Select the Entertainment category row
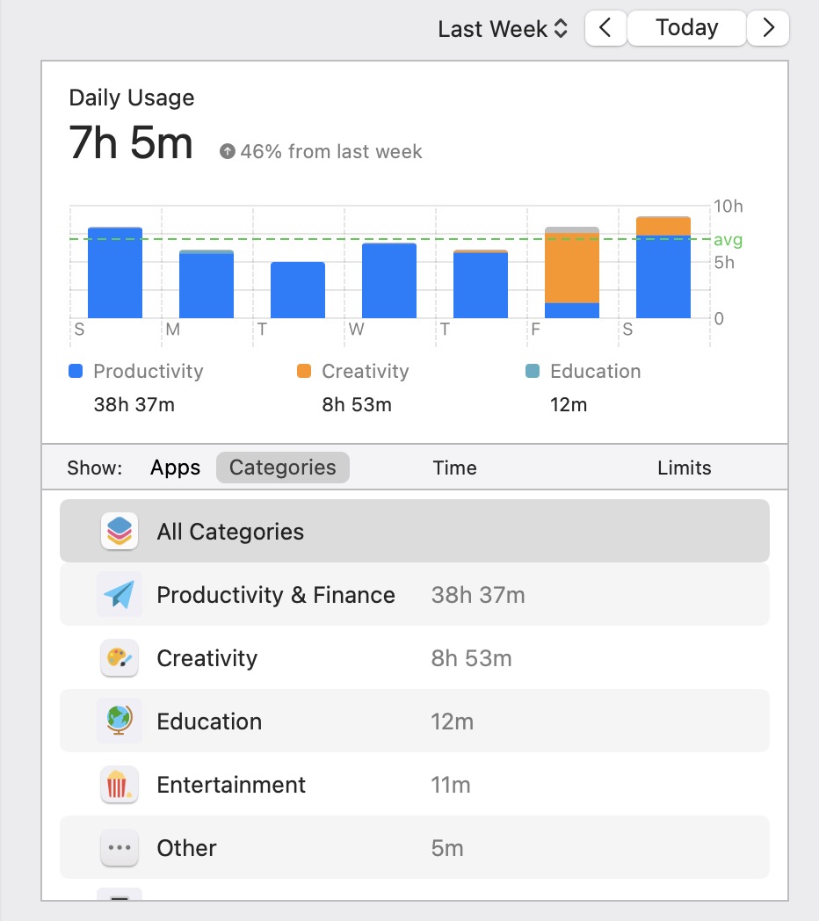This screenshot has height=921, width=819. [x=414, y=785]
